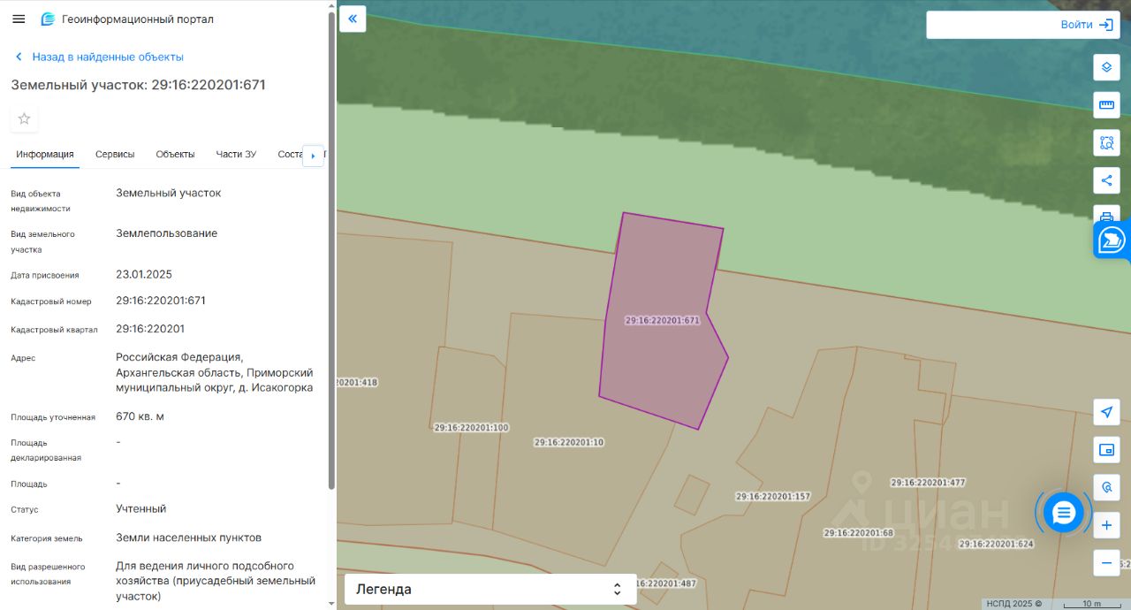The height and width of the screenshot is (610, 1131).
Task: Click the cadastral number value 29:16:220201:671
Action: click(161, 301)
